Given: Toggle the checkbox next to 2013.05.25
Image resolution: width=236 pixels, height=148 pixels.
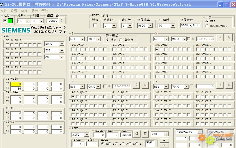Looking at the screenshot, I should pos(60,32).
